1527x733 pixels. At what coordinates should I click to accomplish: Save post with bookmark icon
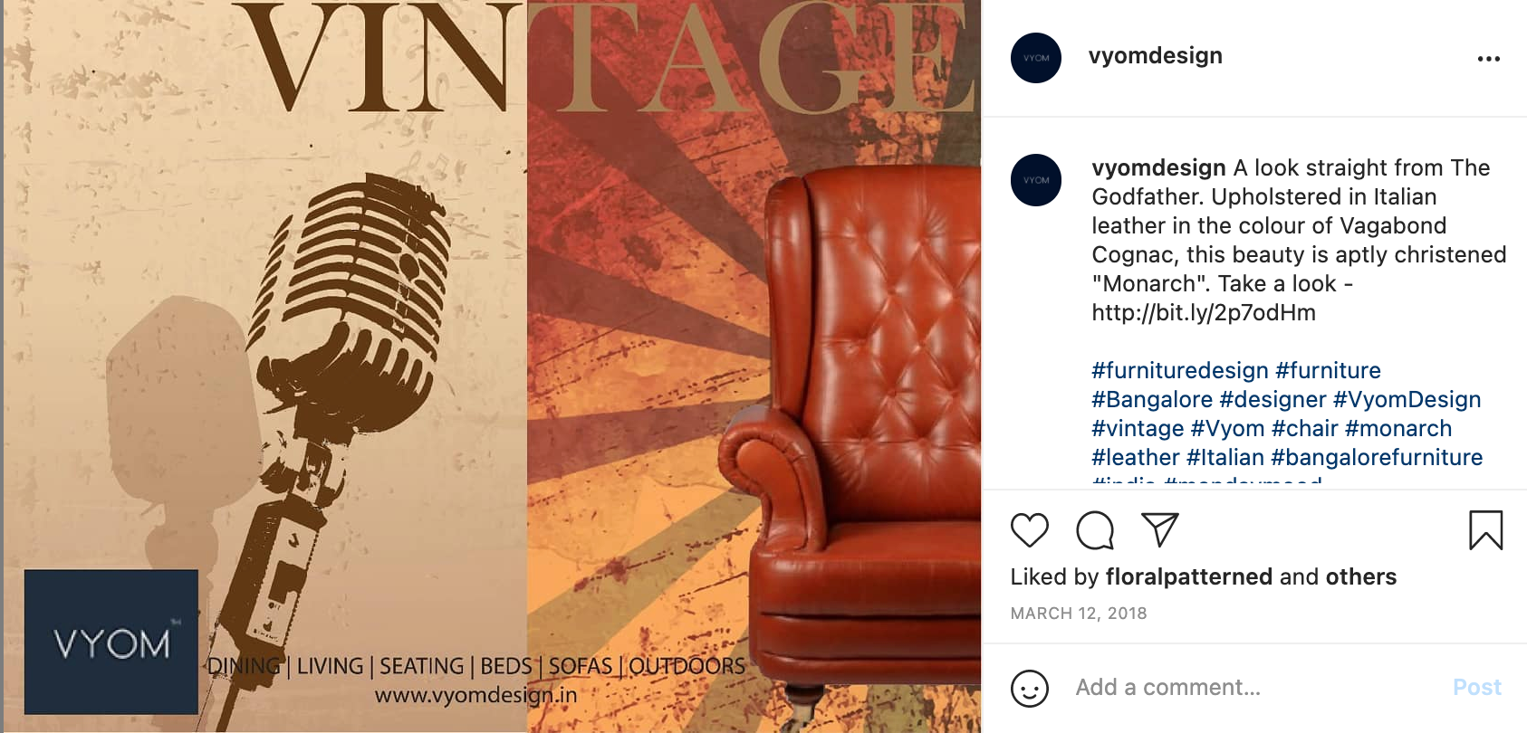[x=1485, y=530]
